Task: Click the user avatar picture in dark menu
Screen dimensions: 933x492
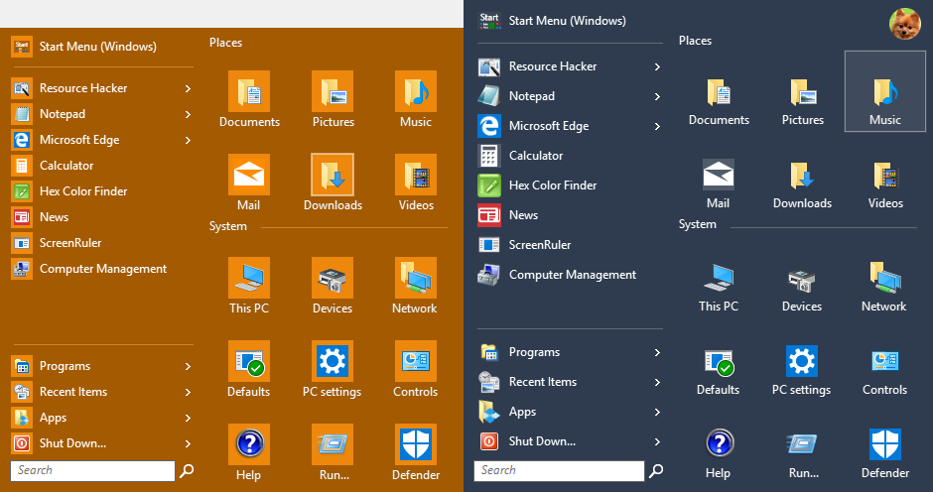Action: point(904,24)
